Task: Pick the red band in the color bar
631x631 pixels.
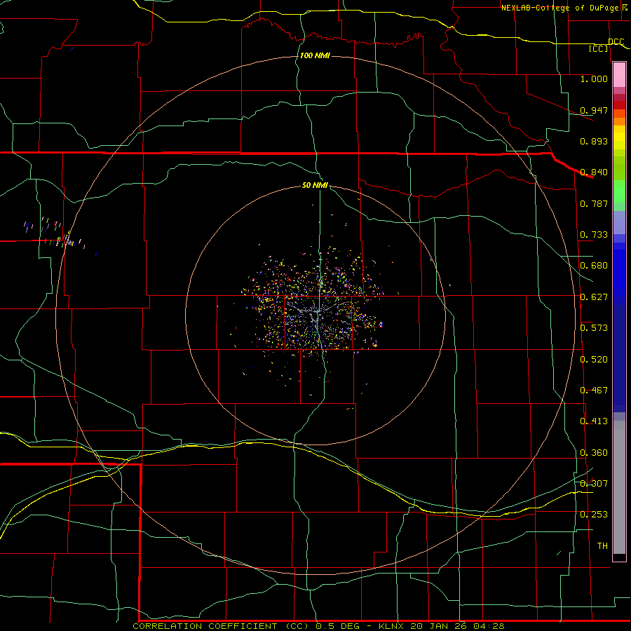Action: click(619, 105)
